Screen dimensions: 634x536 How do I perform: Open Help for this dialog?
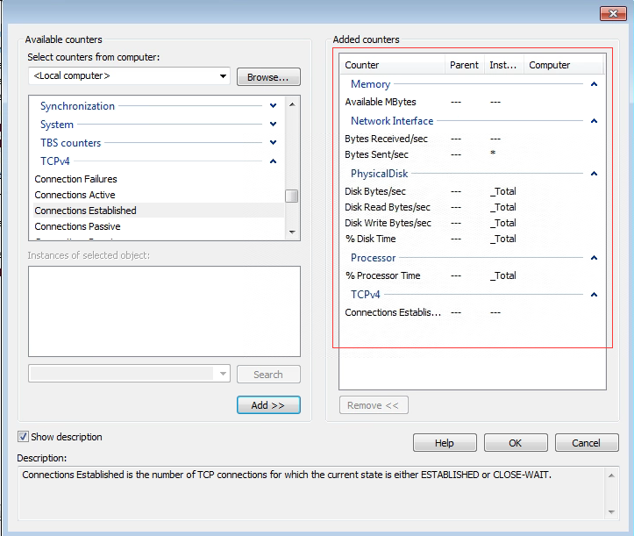point(445,443)
